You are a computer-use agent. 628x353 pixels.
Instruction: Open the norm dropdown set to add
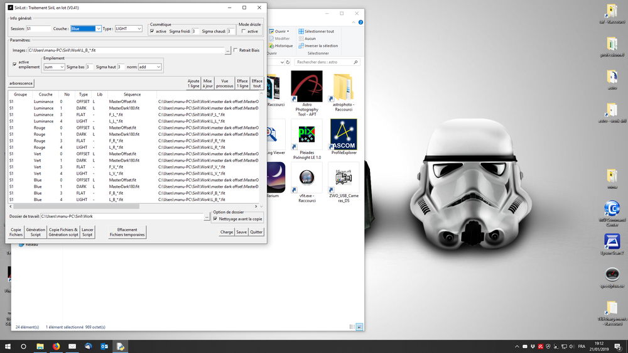click(x=149, y=67)
